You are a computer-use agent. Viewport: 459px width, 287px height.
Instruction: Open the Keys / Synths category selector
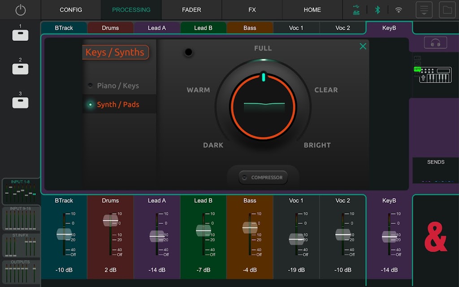coord(116,52)
